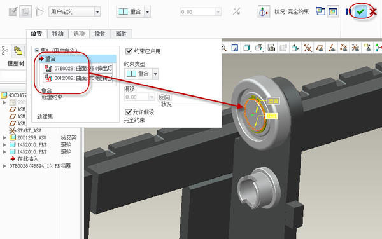Select the highlighted 重合 constraint row

pyautogui.click(x=78, y=58)
